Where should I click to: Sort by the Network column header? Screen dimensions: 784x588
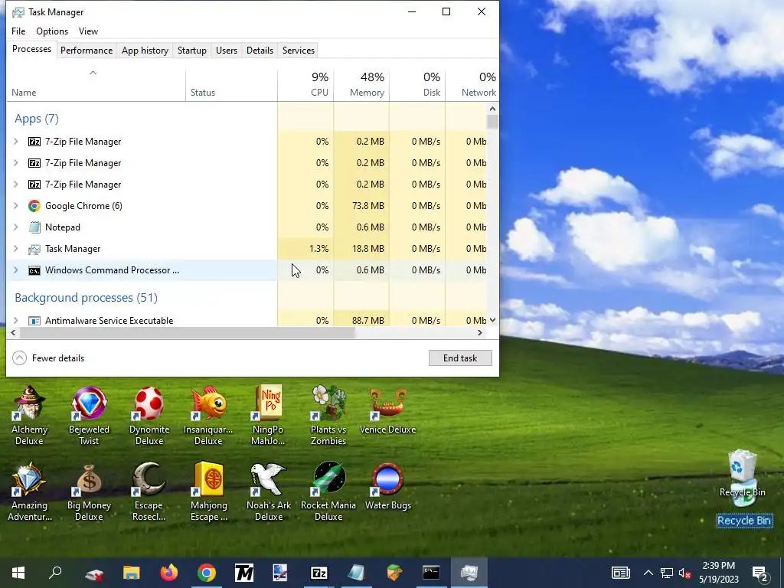pyautogui.click(x=472, y=85)
